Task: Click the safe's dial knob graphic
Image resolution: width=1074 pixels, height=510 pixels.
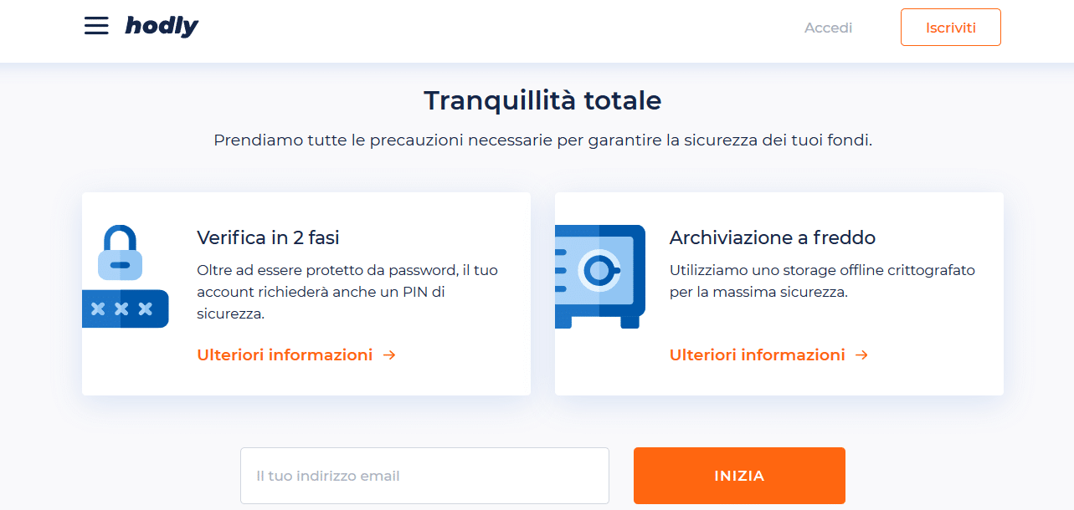Action: 599,270
